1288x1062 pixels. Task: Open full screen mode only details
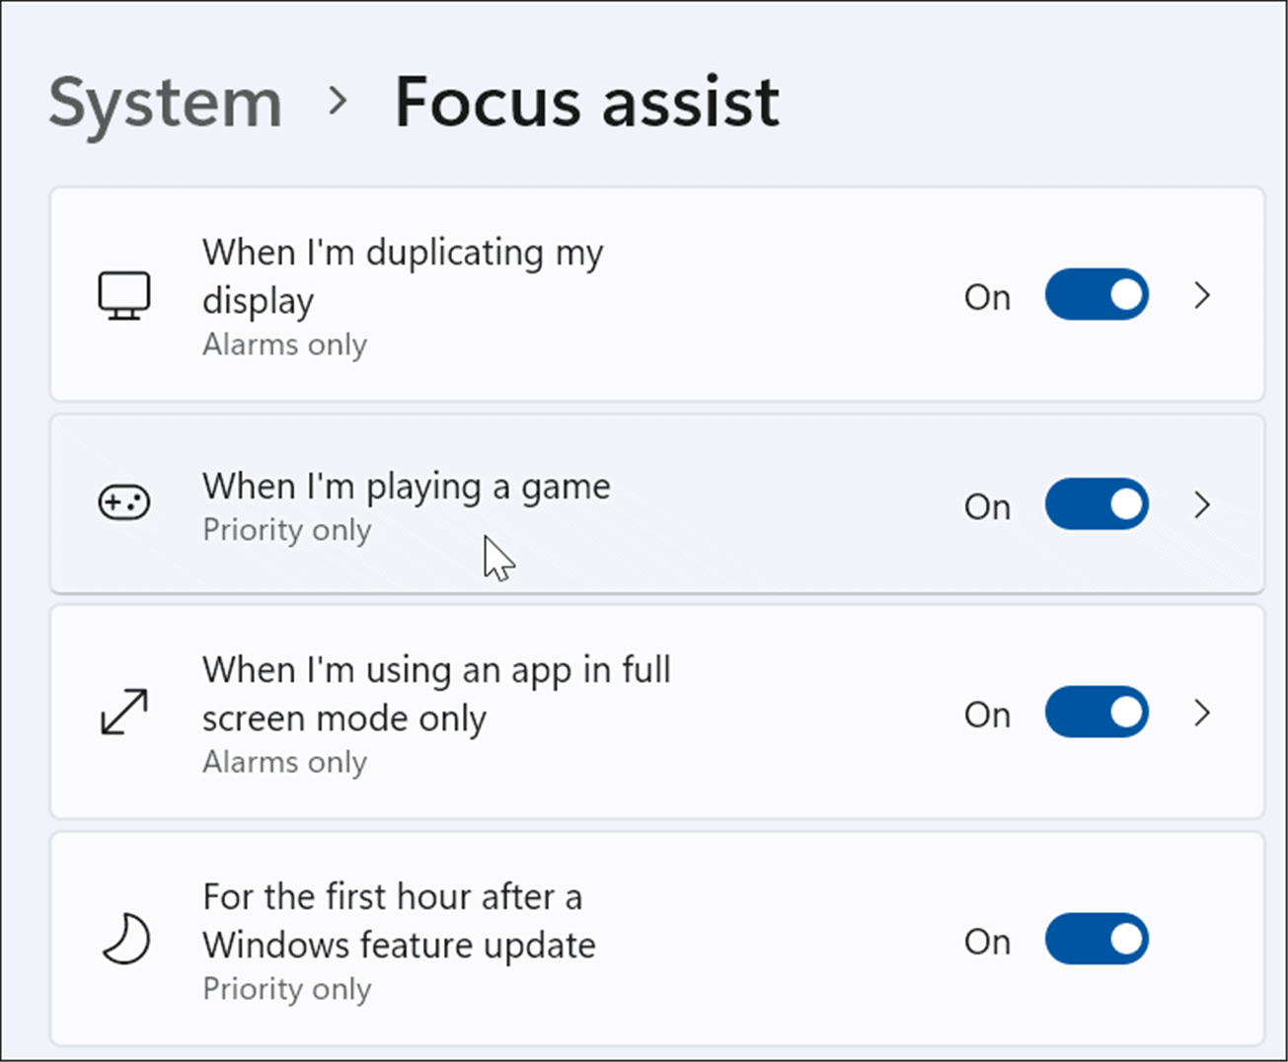(1203, 713)
